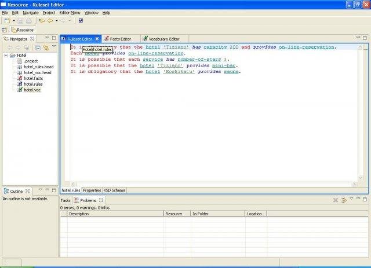Select hotel.rules file in Navigator

click(33, 84)
